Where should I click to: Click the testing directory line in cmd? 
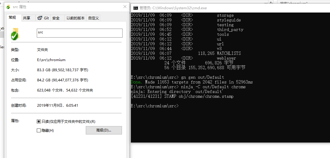point(182,25)
